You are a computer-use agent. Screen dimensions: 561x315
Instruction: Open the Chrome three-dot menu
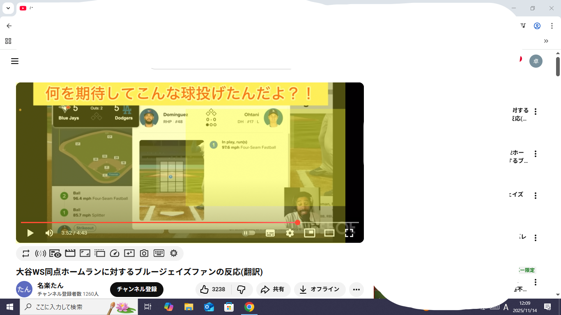coord(552,26)
